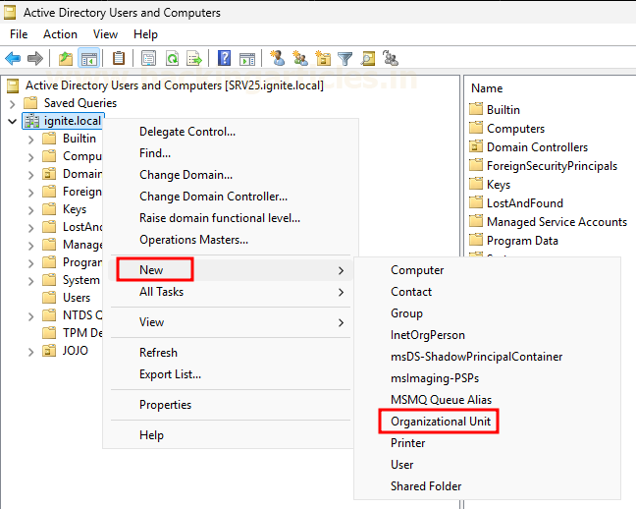Select msDS-ShadowPrincipalContainer in submenu
Screen dimensions: 636x509
pos(477,357)
